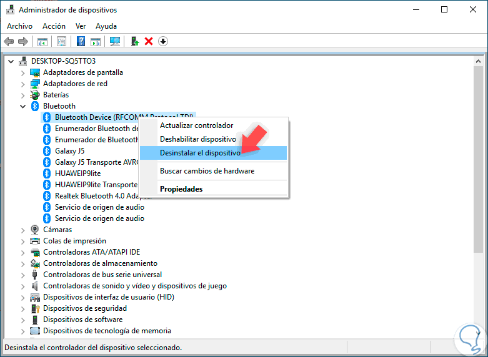
Task: Click the Back arrow toolbar icon
Action: (x=9, y=41)
